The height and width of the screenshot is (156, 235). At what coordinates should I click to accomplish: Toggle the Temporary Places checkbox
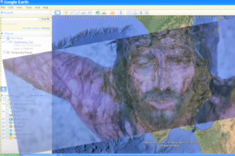pyautogui.click(x=5, y=52)
